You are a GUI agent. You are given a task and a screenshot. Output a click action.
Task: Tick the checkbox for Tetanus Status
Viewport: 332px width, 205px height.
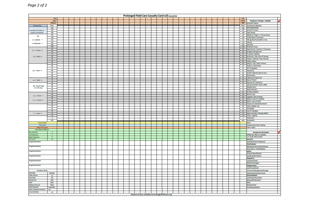279,61
